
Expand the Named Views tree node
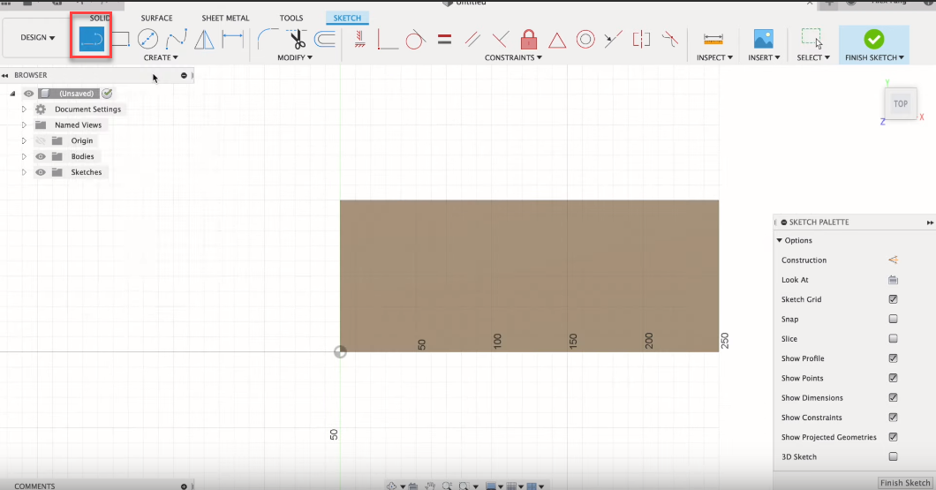click(x=24, y=125)
